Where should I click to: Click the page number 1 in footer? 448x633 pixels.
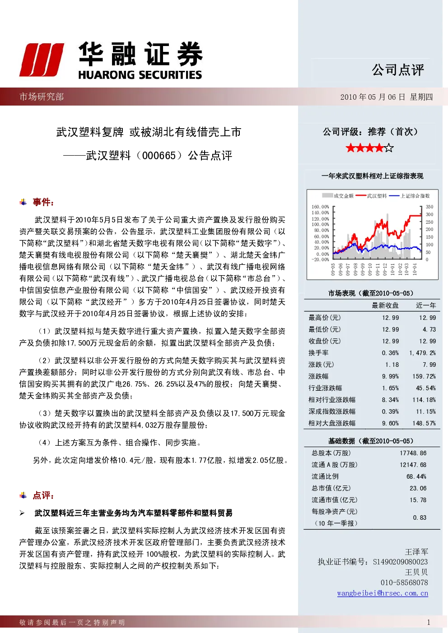point(428,623)
